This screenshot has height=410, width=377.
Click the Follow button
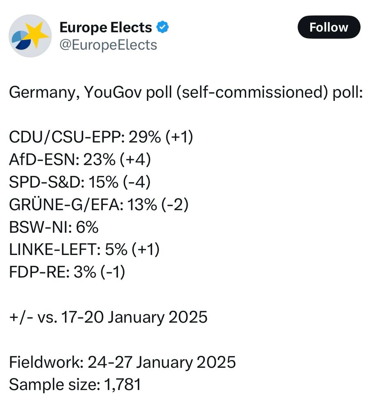tap(329, 27)
